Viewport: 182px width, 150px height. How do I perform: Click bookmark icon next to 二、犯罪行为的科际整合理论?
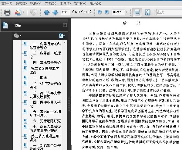[x=25, y=44]
